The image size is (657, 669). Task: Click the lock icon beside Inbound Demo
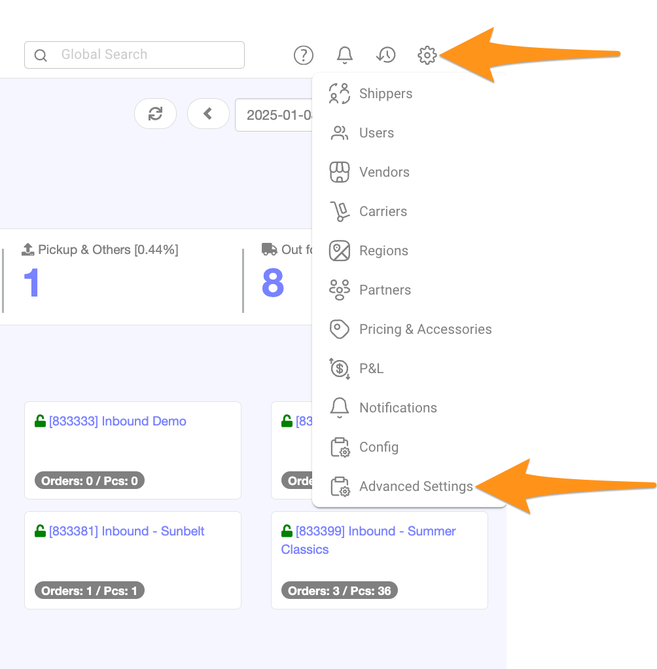pos(40,421)
